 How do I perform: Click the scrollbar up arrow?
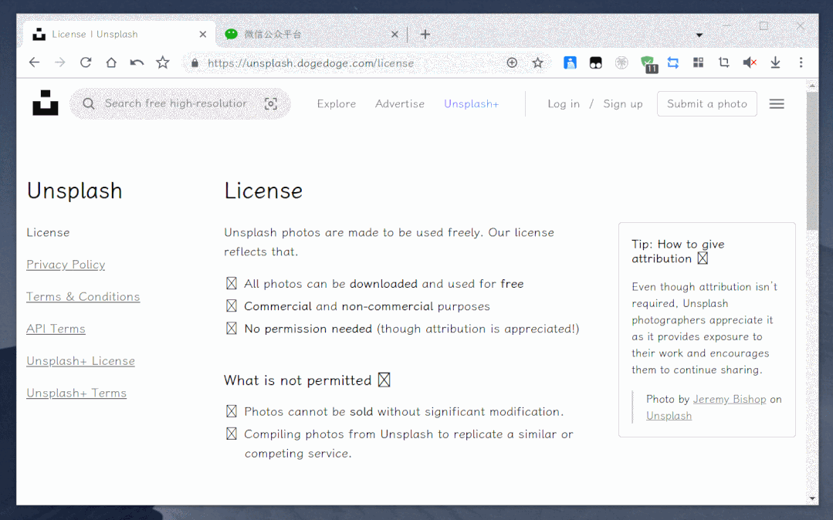coord(811,85)
